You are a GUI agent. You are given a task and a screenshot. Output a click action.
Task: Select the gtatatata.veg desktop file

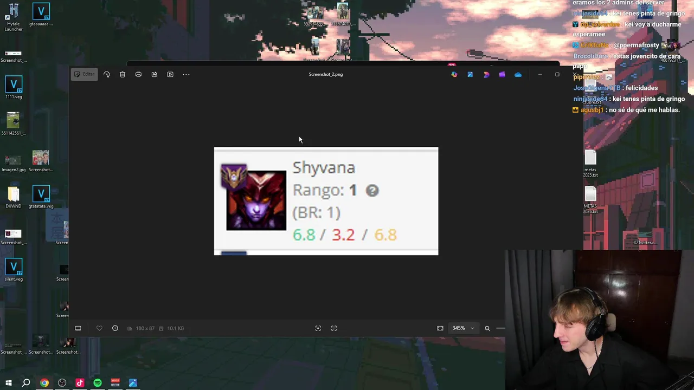(41, 197)
